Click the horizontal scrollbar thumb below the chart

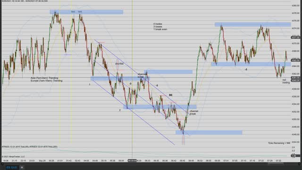pos(276,164)
